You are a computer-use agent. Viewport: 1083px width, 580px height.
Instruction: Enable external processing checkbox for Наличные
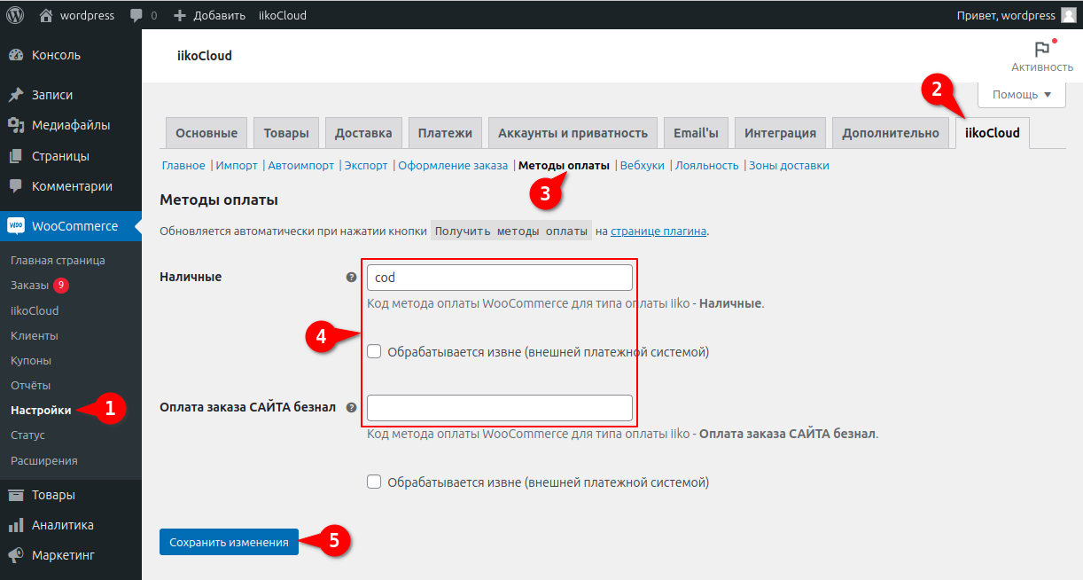(374, 351)
